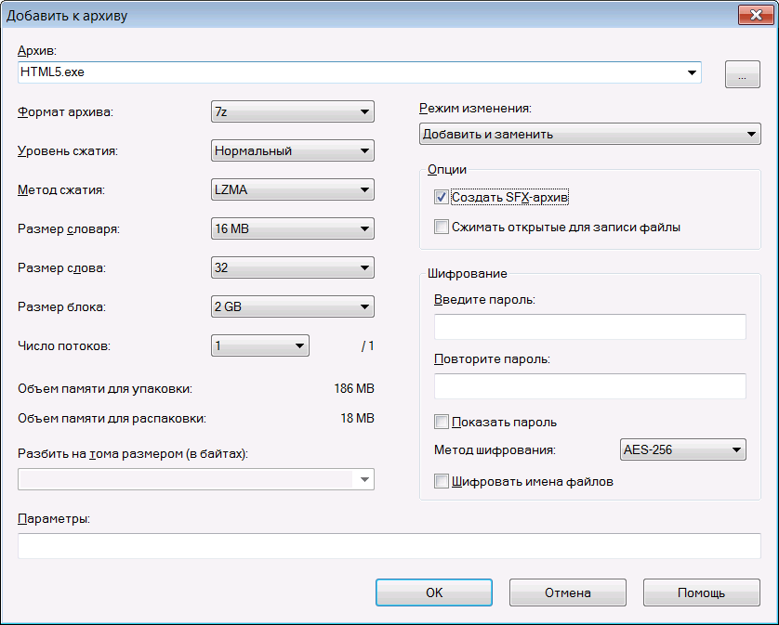
Task: Open word size 32 dropdown
Action: [293, 267]
